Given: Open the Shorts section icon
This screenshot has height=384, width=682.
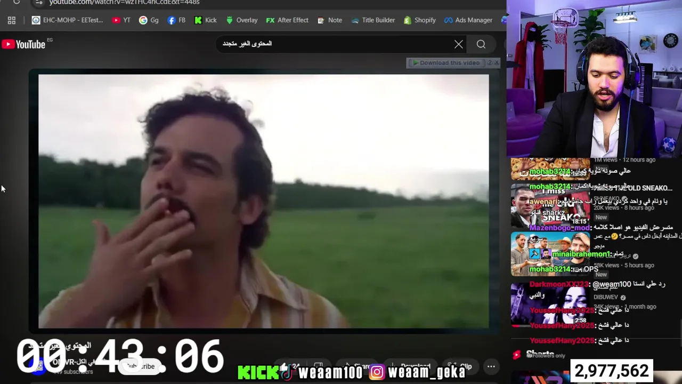Looking at the screenshot, I should (516, 355).
